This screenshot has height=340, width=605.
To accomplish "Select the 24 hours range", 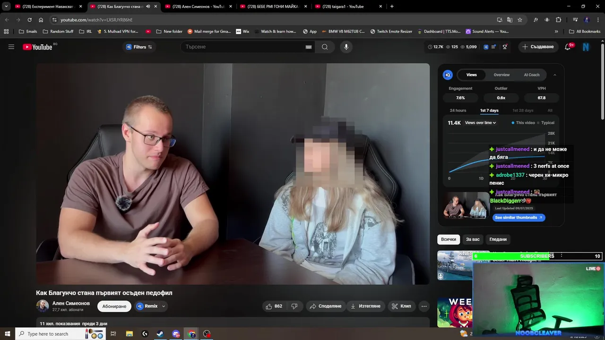I will coord(458,110).
